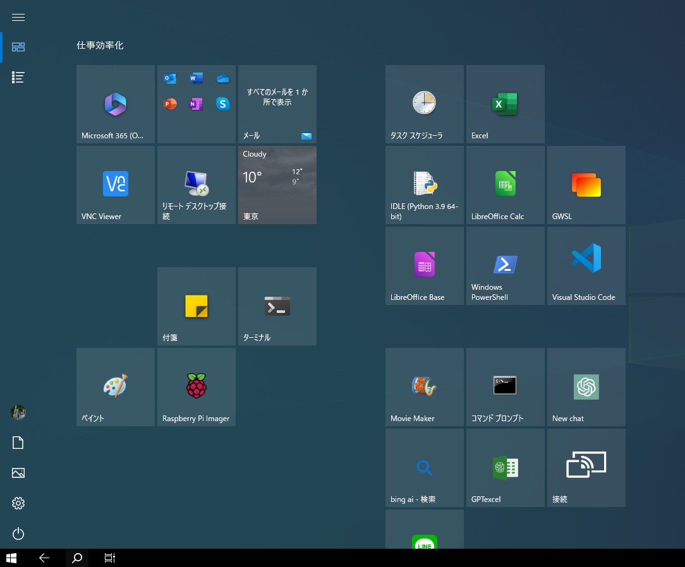Open the Movie Maker tile
Viewport: 685px width, 567px height.
(424, 387)
